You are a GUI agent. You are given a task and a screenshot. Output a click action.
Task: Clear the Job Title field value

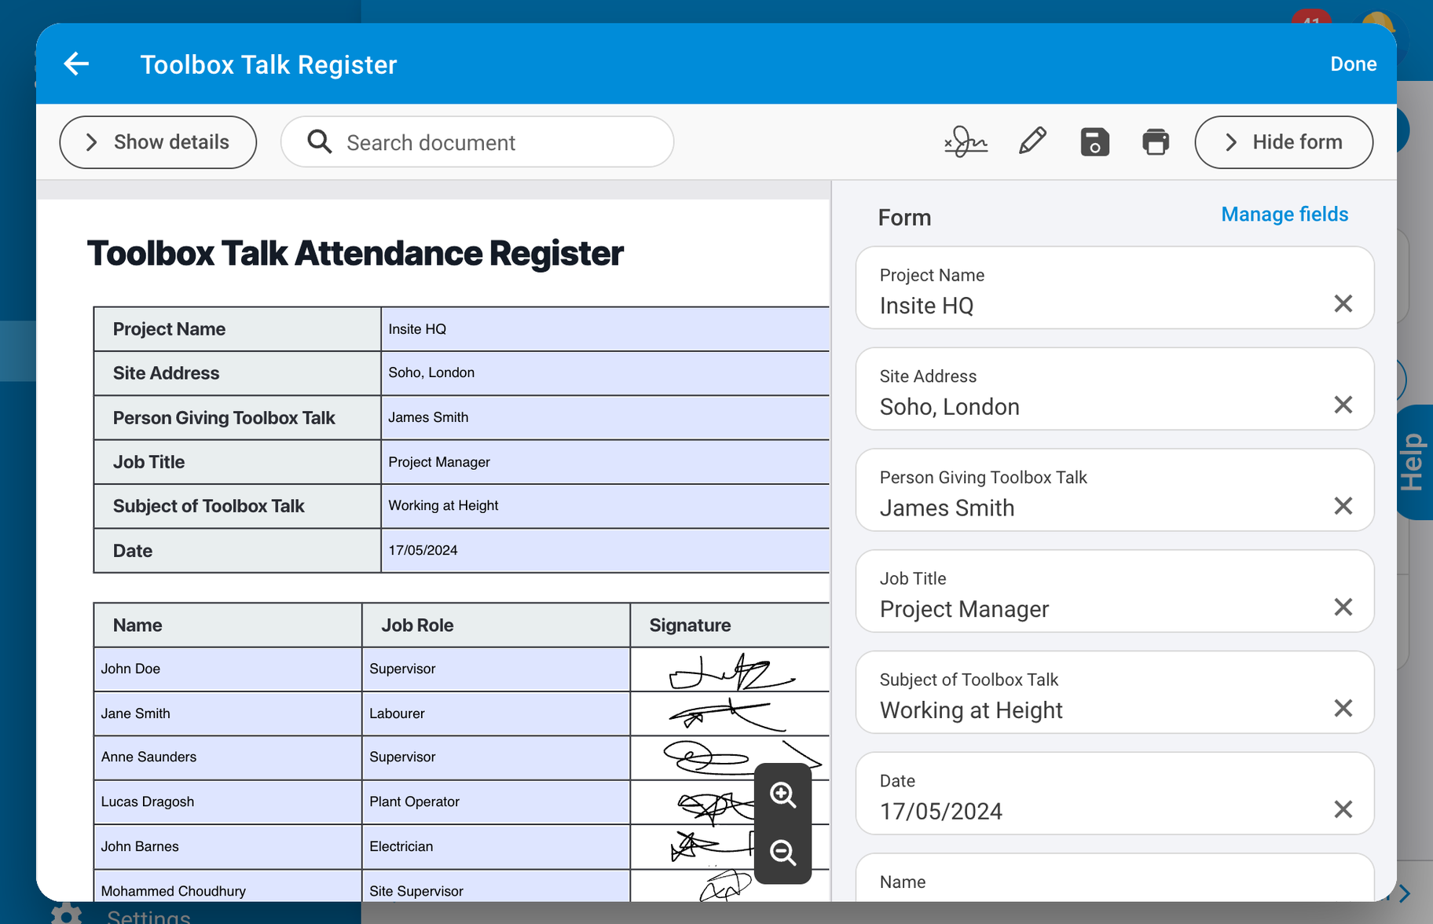pos(1343,607)
